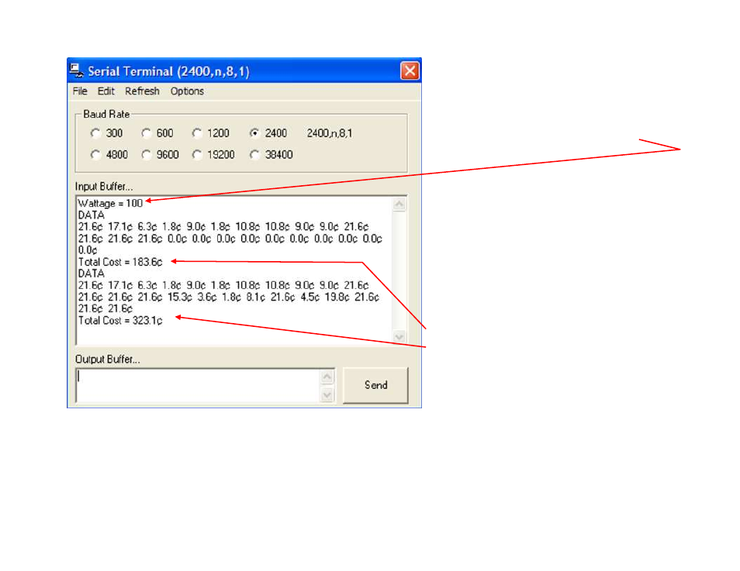
Task: Select the 1200 baud rate
Action: 210,133
